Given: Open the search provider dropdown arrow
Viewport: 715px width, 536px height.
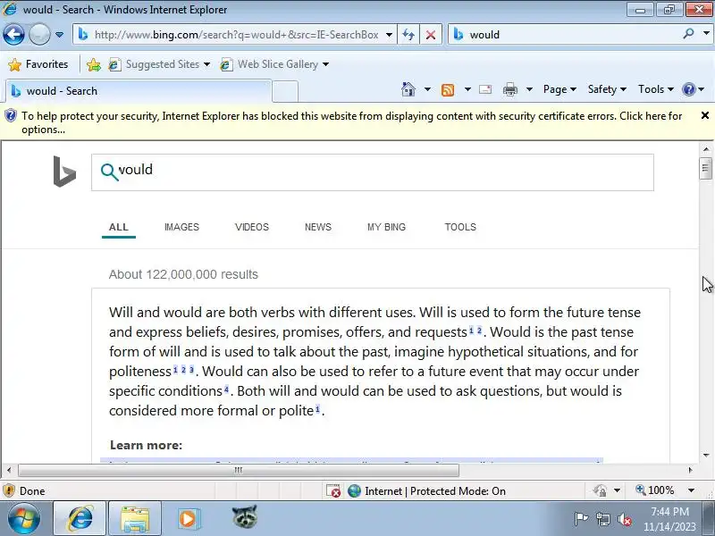Looking at the screenshot, I should point(706,34).
